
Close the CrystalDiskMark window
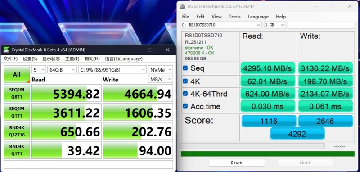[x=167, y=50]
